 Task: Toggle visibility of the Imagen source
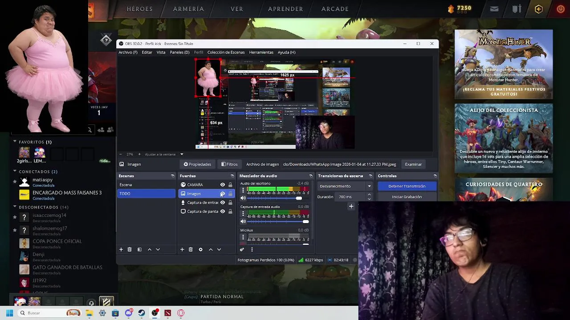tap(223, 194)
